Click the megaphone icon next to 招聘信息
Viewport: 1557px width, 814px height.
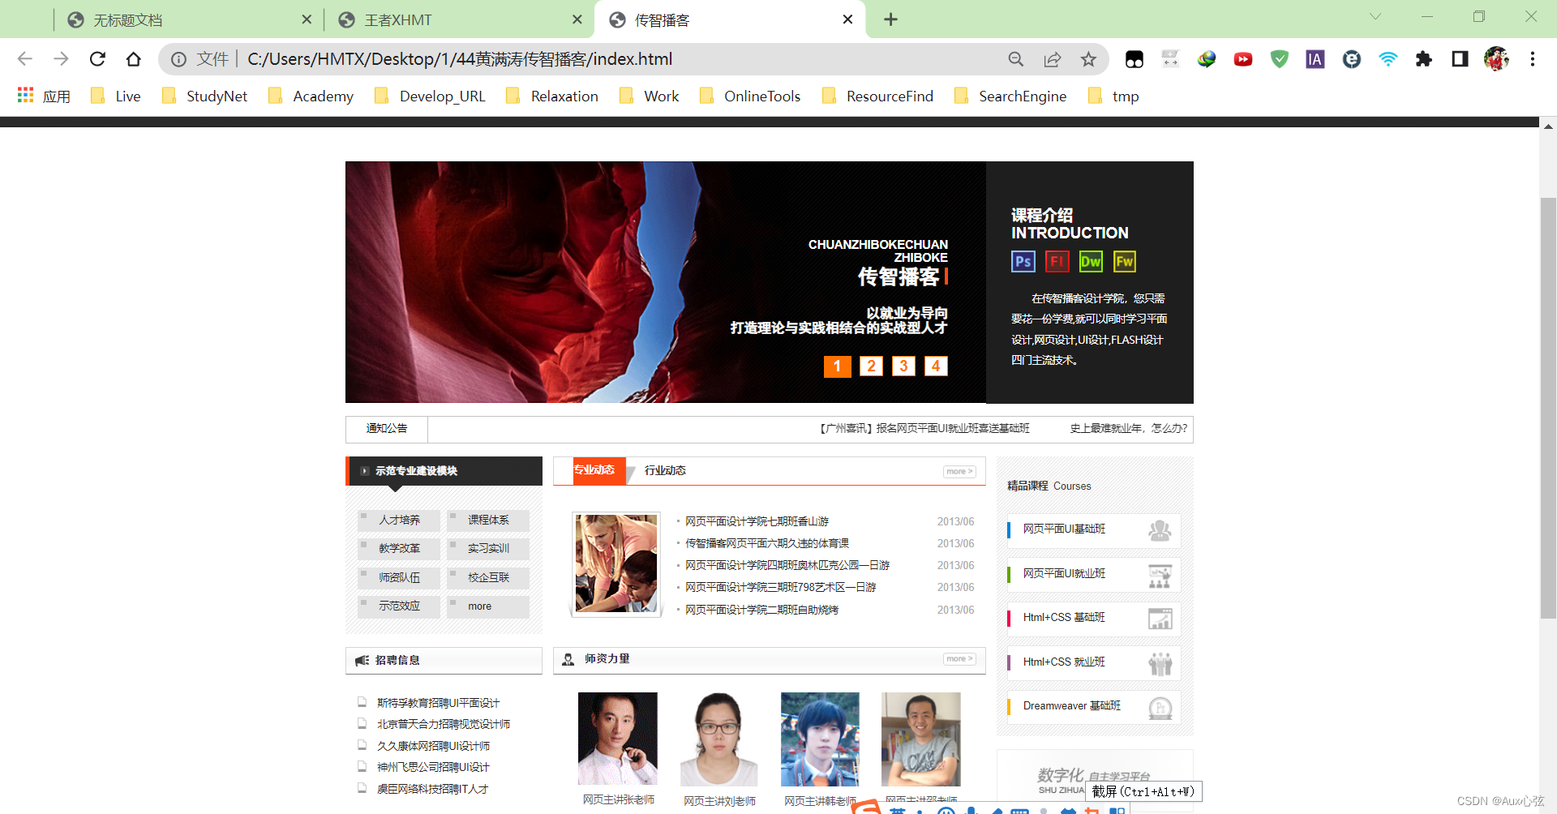point(362,660)
